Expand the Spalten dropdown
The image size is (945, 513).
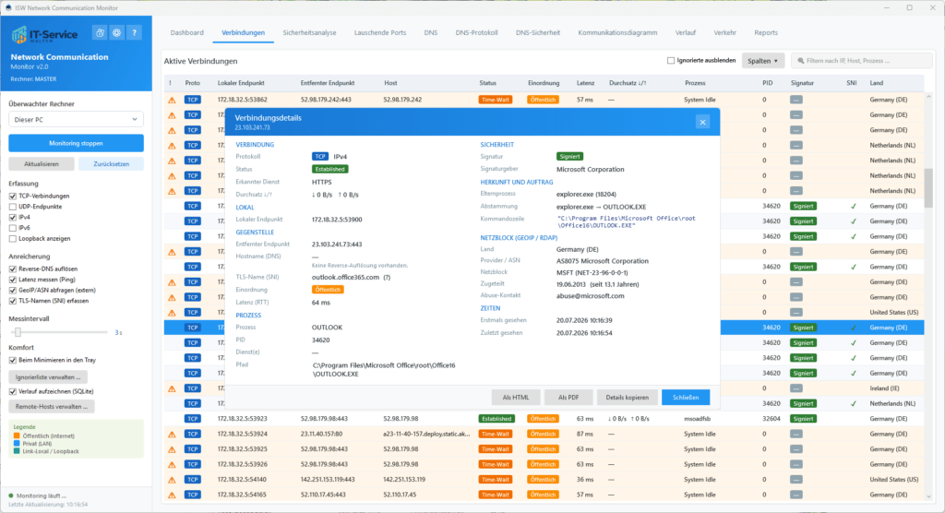tap(763, 61)
